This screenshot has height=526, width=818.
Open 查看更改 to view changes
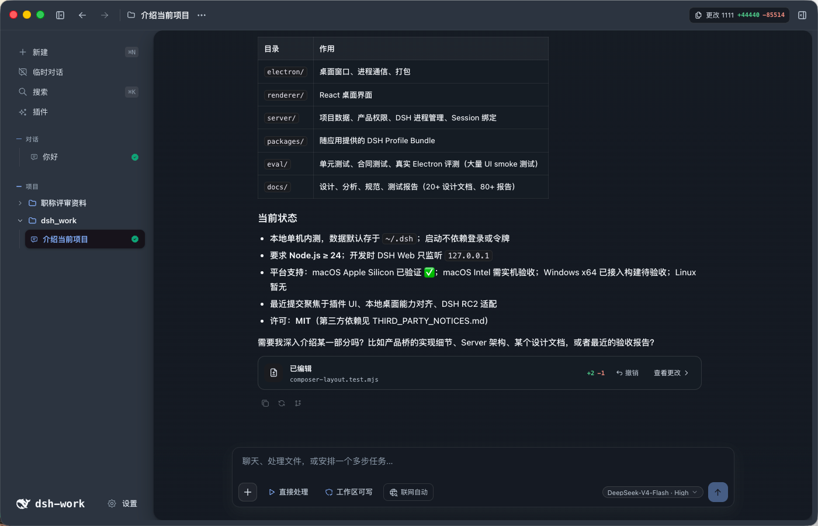pyautogui.click(x=671, y=373)
